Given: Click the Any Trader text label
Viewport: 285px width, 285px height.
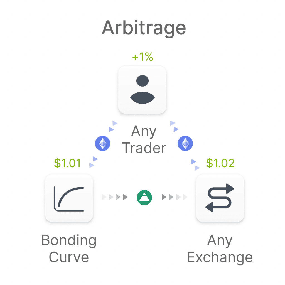Looking at the screenshot, I should pyautogui.click(x=144, y=139).
